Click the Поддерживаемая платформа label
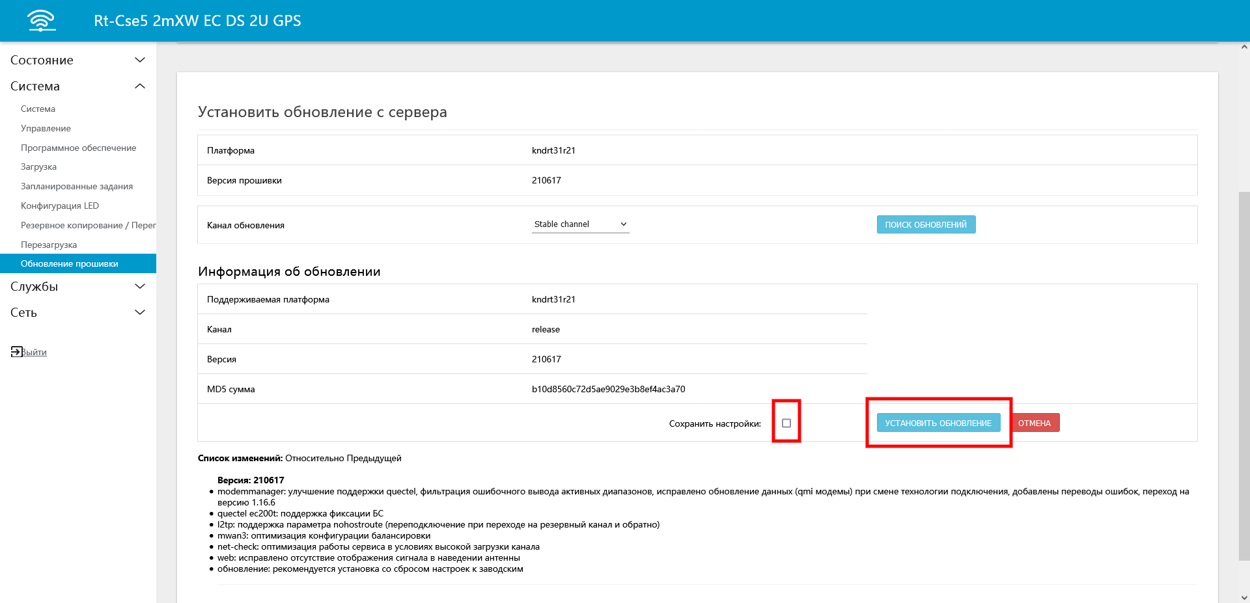Image resolution: width=1250 pixels, height=603 pixels. pos(268,299)
